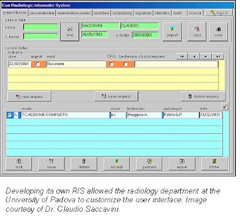
Task: Go to the next request record
Action: tap(206, 56)
